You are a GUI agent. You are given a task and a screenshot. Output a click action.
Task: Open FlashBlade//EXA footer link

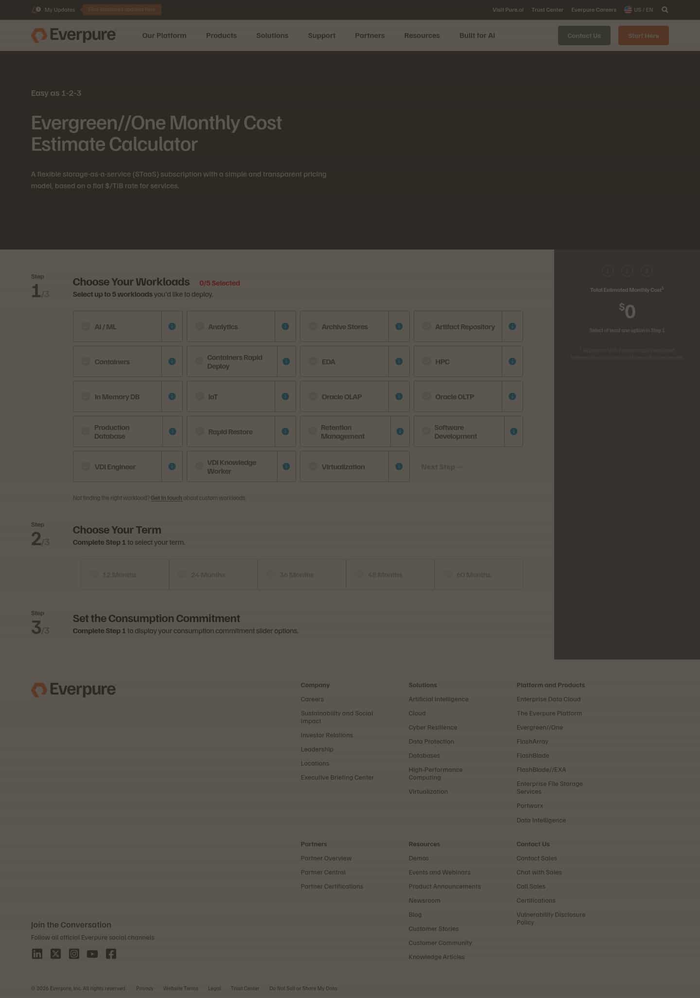pyautogui.click(x=541, y=769)
